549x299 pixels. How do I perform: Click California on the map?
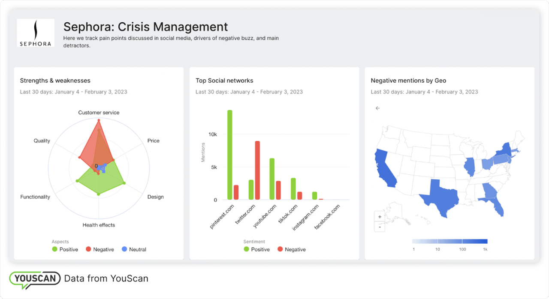click(x=385, y=168)
